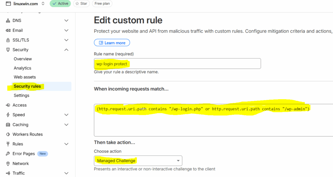Click the 'Choose action' label
The width and height of the screenshot is (333, 177).
pos(108,151)
